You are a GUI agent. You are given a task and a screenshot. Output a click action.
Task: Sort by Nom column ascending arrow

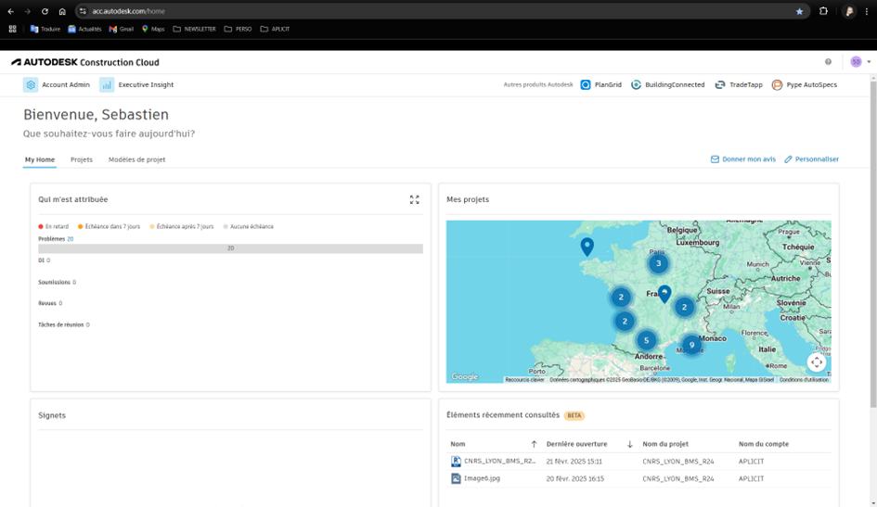click(x=534, y=444)
